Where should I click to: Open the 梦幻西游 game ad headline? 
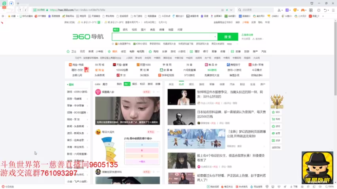pos(246,134)
